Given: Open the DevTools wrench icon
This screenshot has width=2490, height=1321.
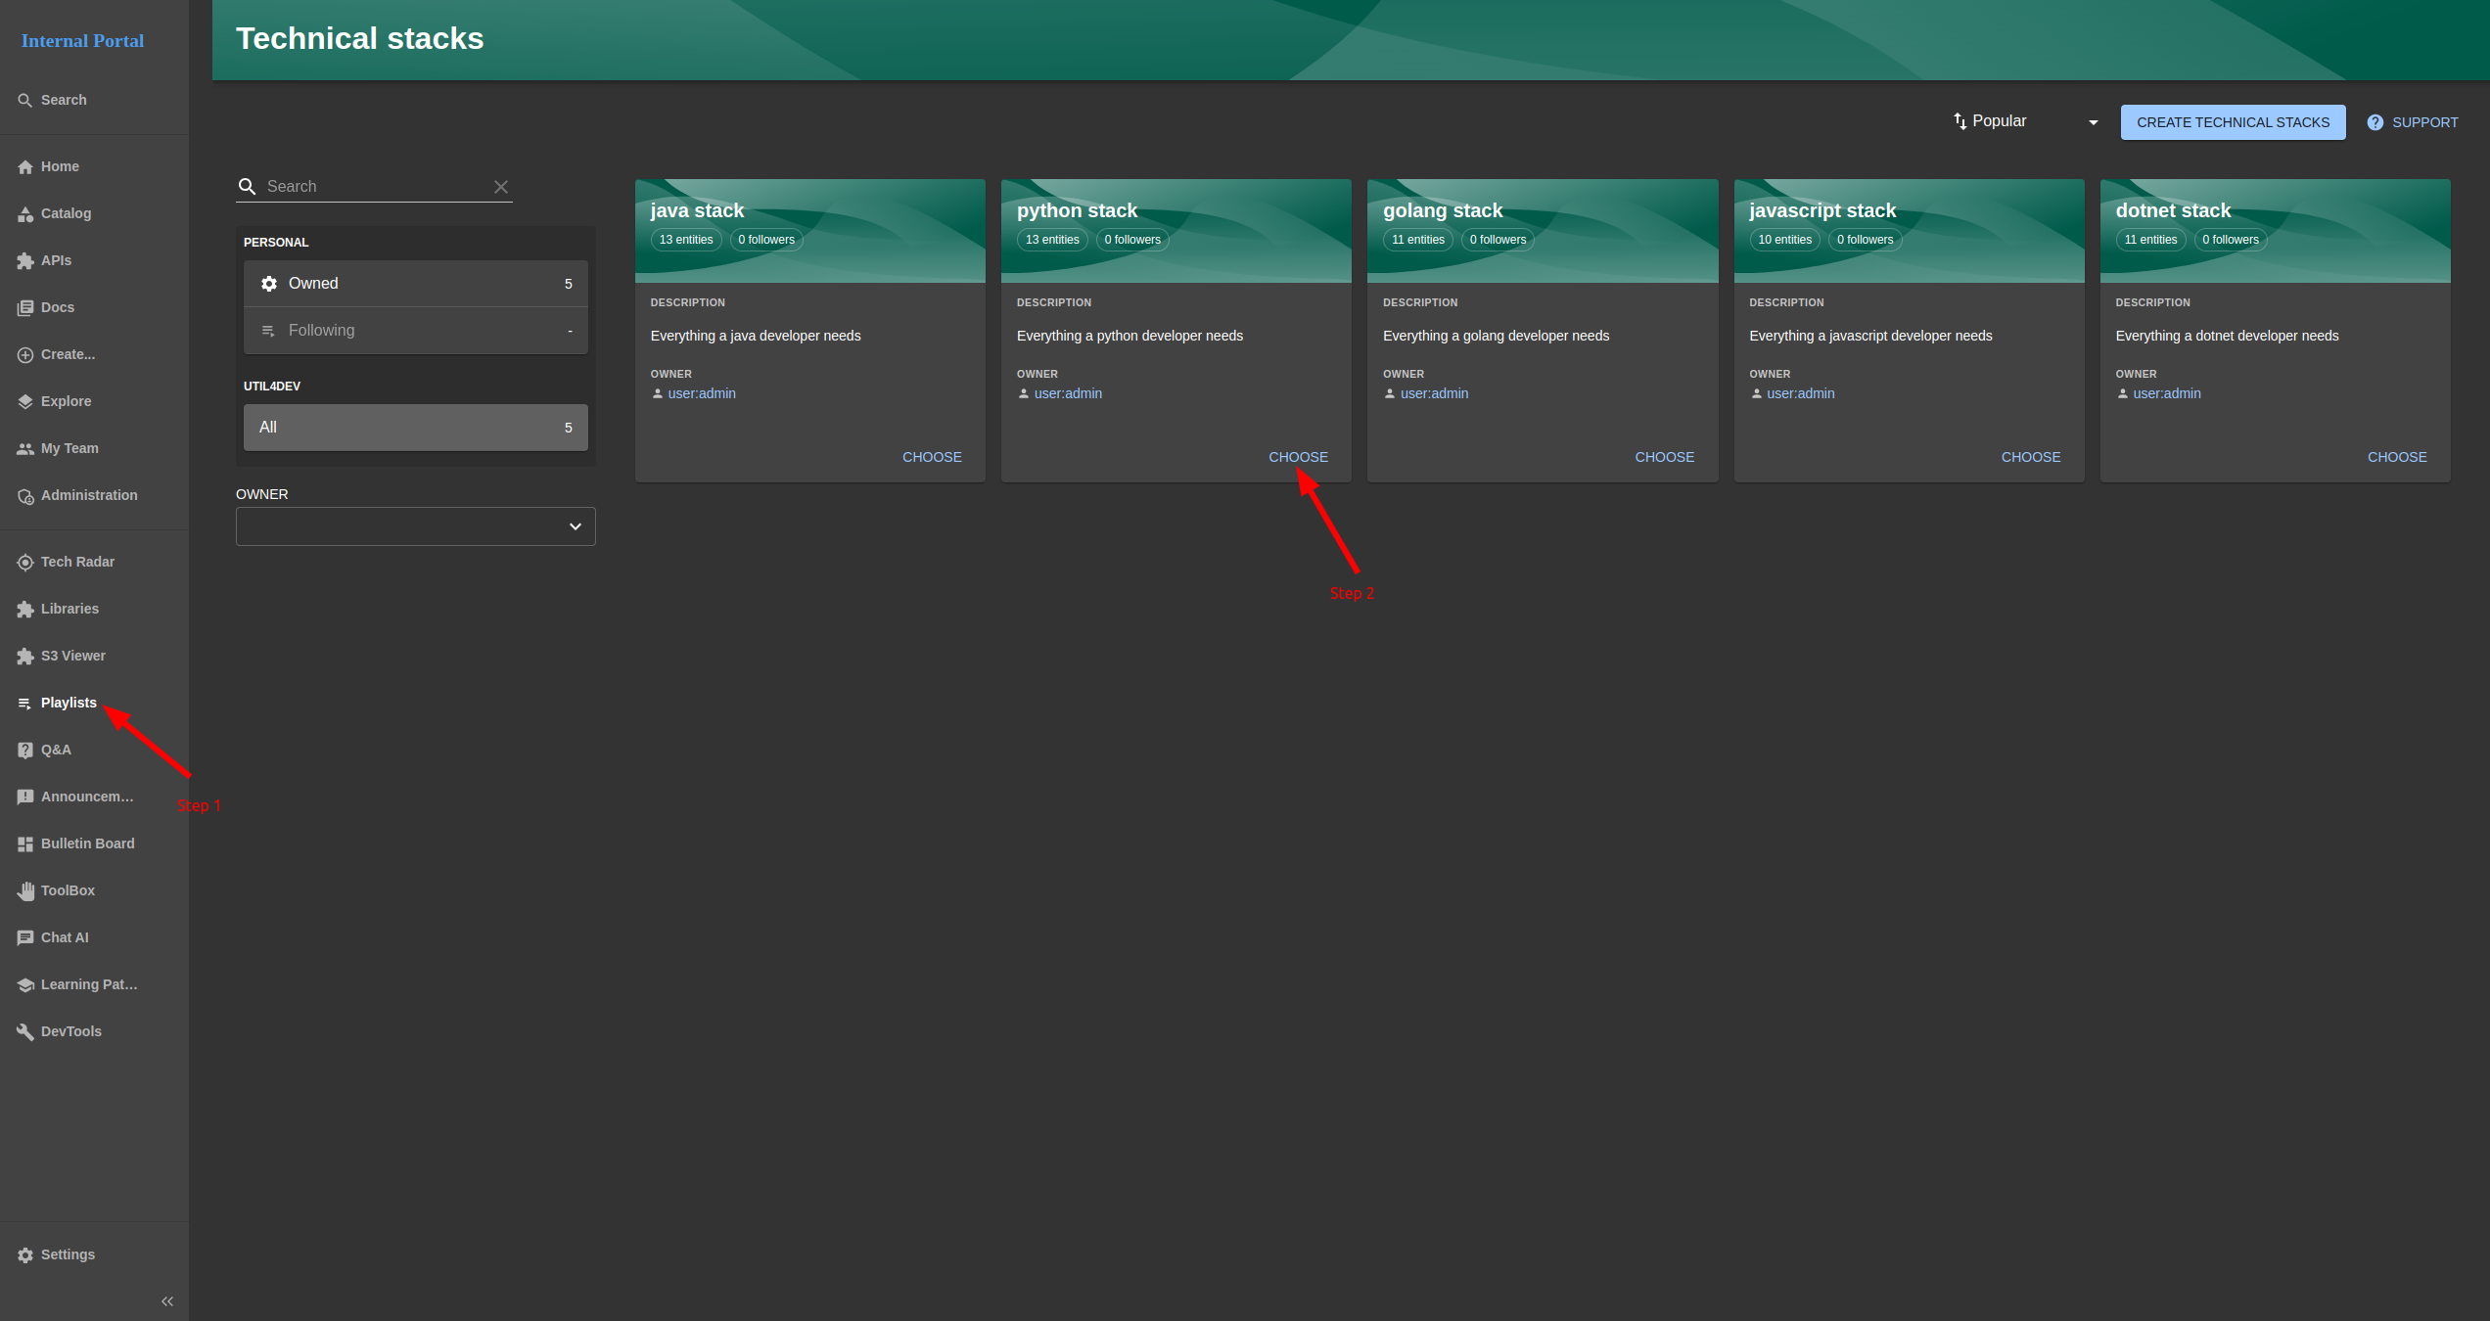Looking at the screenshot, I should tap(25, 1031).
